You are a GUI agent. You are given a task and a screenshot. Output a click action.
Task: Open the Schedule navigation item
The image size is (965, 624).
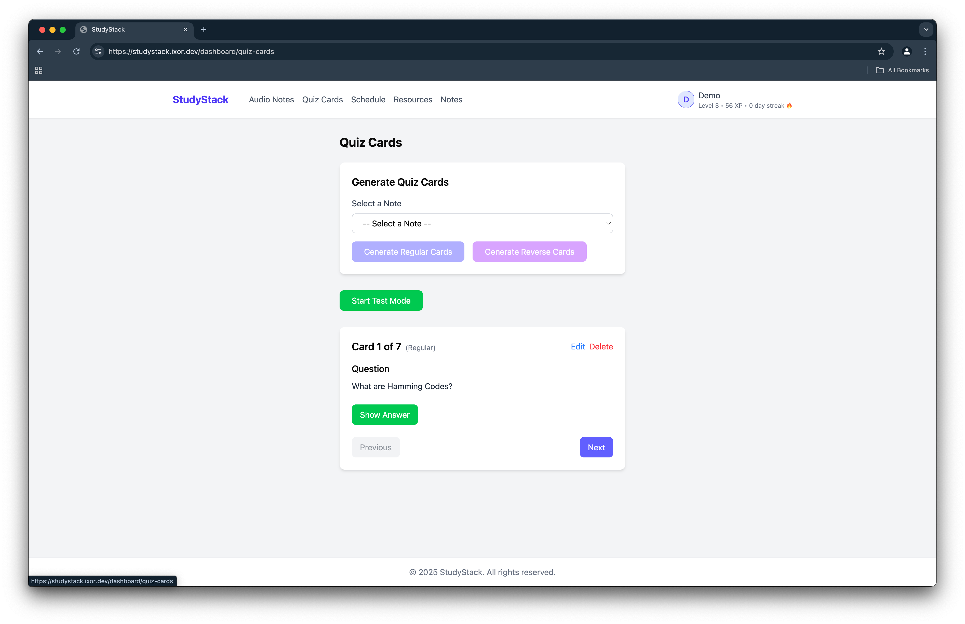point(368,100)
